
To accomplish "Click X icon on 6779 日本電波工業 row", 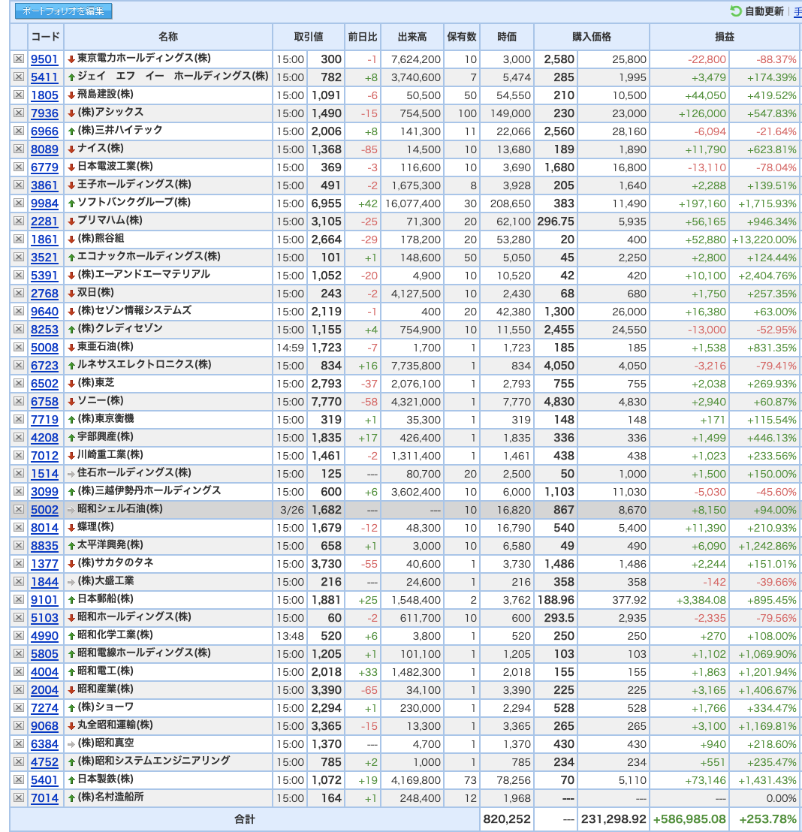I will (x=19, y=167).
